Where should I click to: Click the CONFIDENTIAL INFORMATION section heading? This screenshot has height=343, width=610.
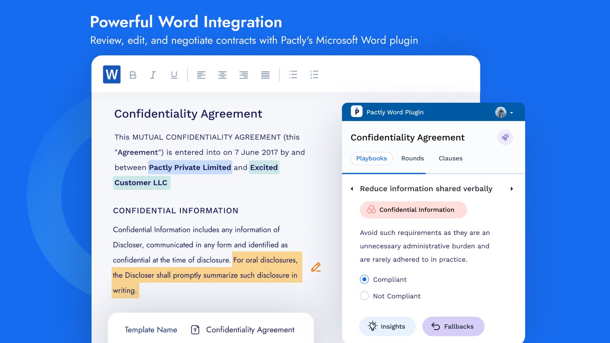point(176,211)
